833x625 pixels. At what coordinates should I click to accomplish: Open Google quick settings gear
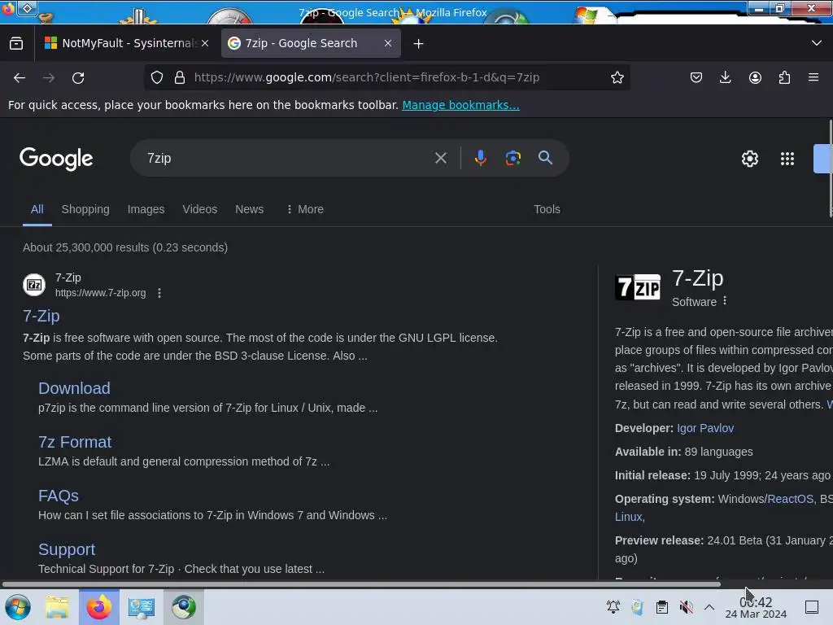tap(749, 159)
